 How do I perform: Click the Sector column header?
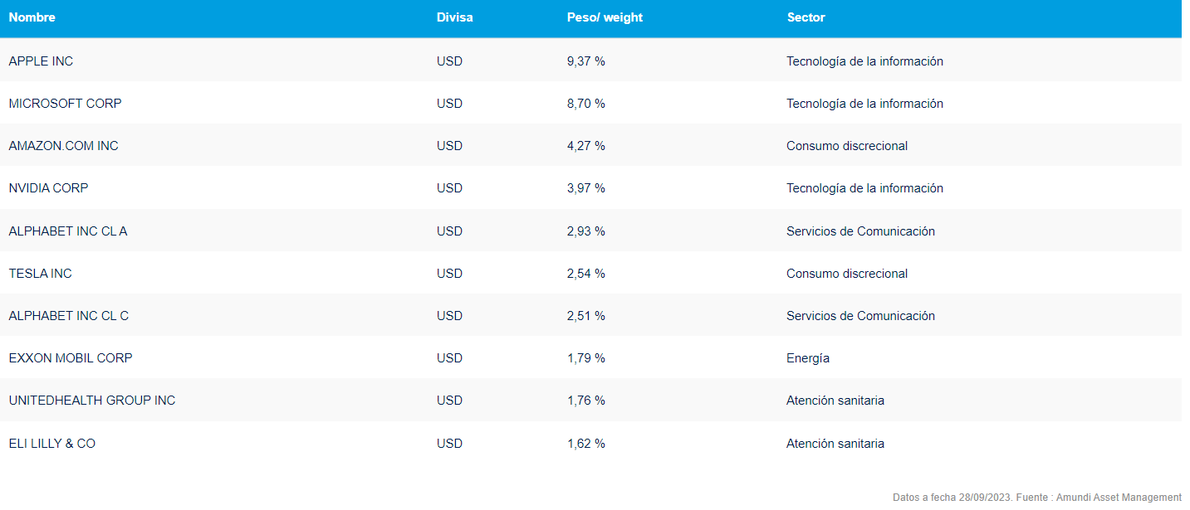click(x=806, y=17)
